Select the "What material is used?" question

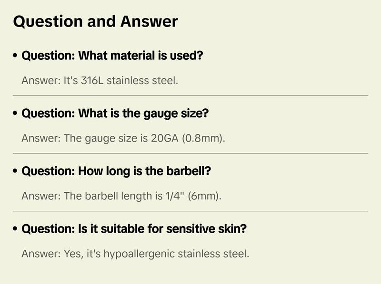tap(112, 56)
